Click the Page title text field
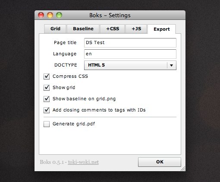The height and width of the screenshot is (182, 220). pyautogui.click(x=130, y=43)
